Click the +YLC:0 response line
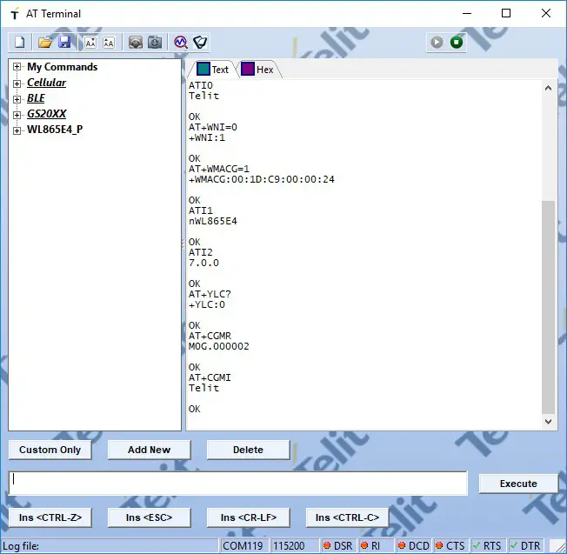This screenshot has width=567, height=554. (x=207, y=304)
